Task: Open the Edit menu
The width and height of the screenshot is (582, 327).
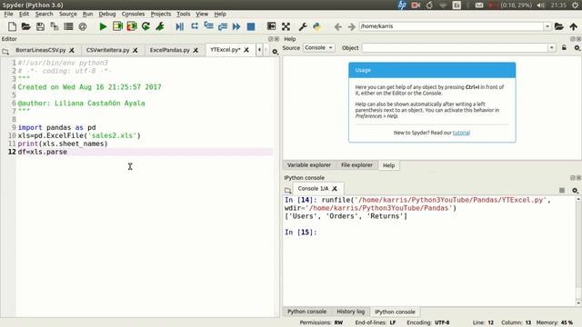Action: point(24,14)
